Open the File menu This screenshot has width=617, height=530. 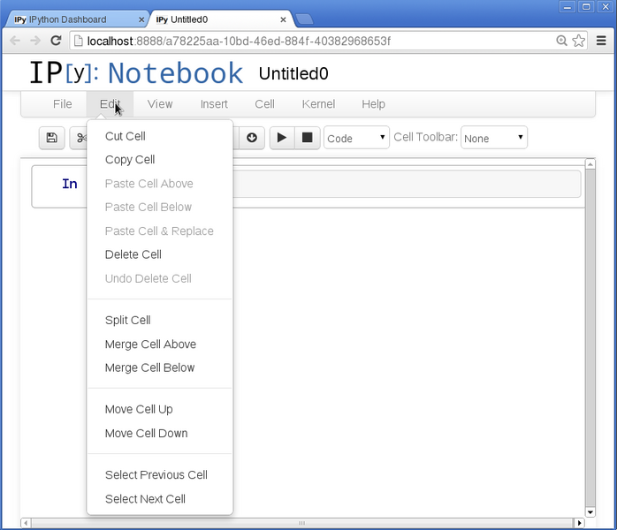pos(63,104)
